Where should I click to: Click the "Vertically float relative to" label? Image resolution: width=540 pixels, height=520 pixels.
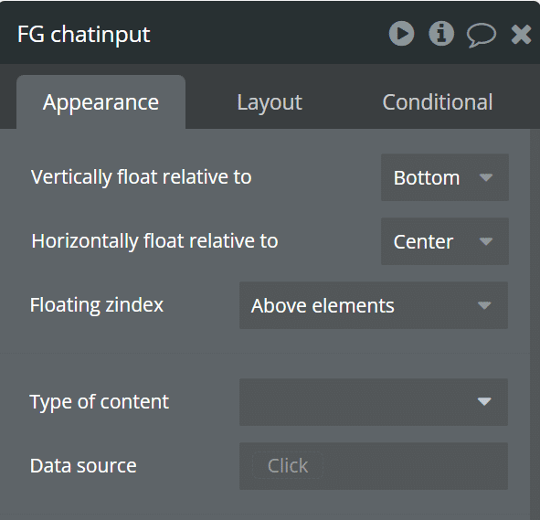pos(142,177)
